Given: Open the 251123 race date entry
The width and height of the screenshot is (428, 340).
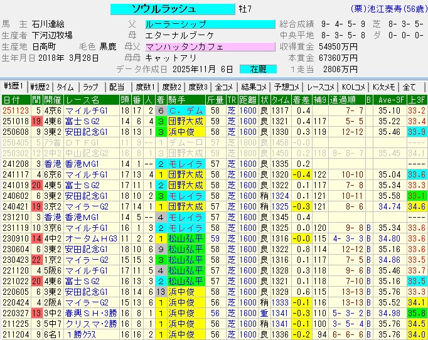Looking at the screenshot, I should [x=15, y=111].
